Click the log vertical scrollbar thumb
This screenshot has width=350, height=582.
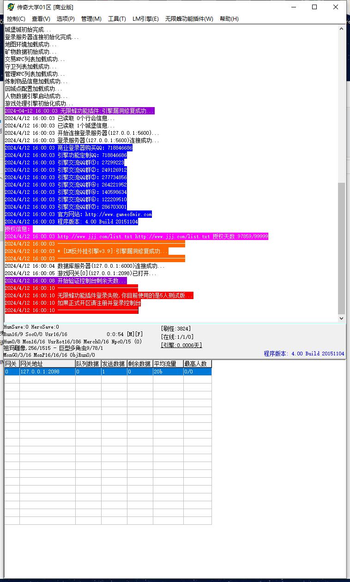coord(342,248)
